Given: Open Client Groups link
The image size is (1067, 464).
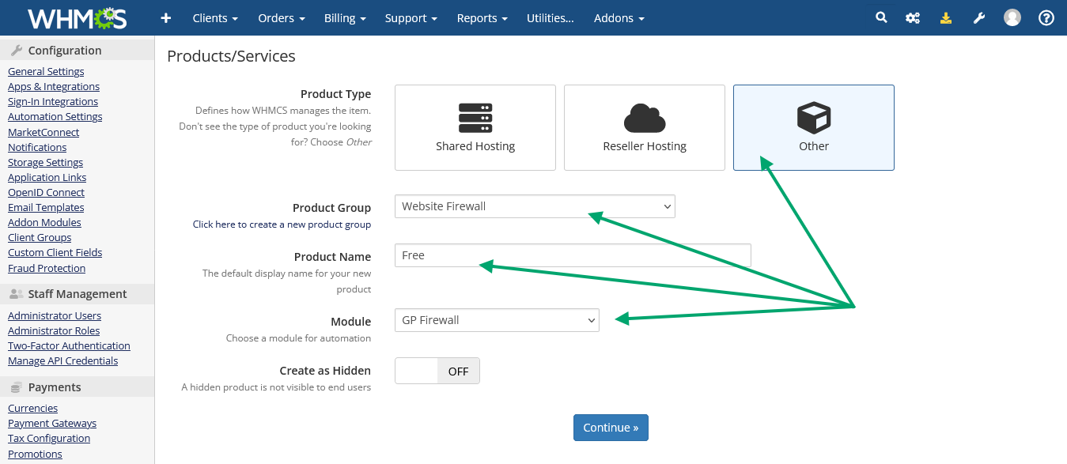Looking at the screenshot, I should point(40,238).
